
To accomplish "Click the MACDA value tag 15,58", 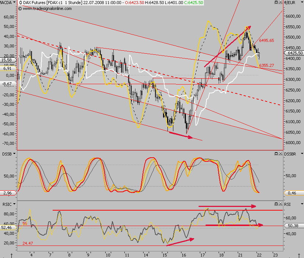I will [x=8, y=60].
